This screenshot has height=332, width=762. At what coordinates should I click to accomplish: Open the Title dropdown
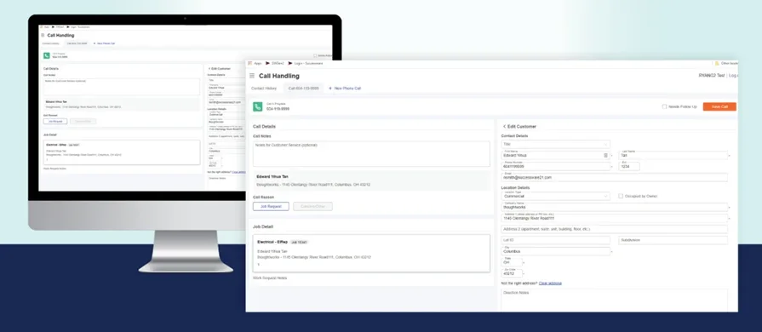[x=555, y=145]
